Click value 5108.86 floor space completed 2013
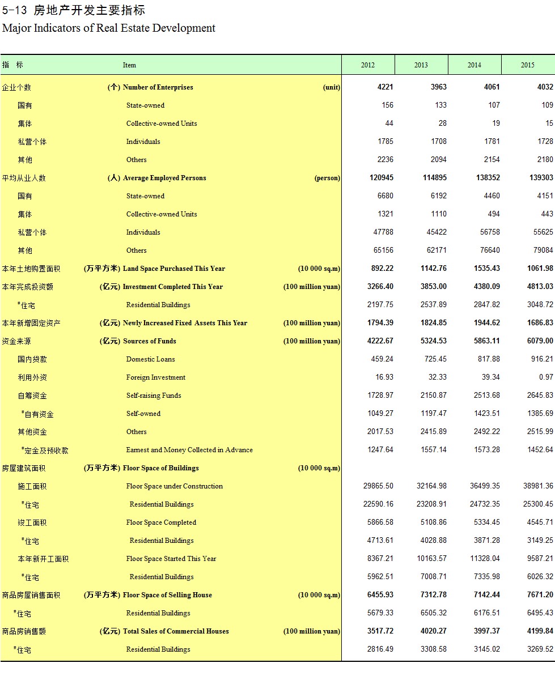The image size is (555, 680). click(434, 522)
